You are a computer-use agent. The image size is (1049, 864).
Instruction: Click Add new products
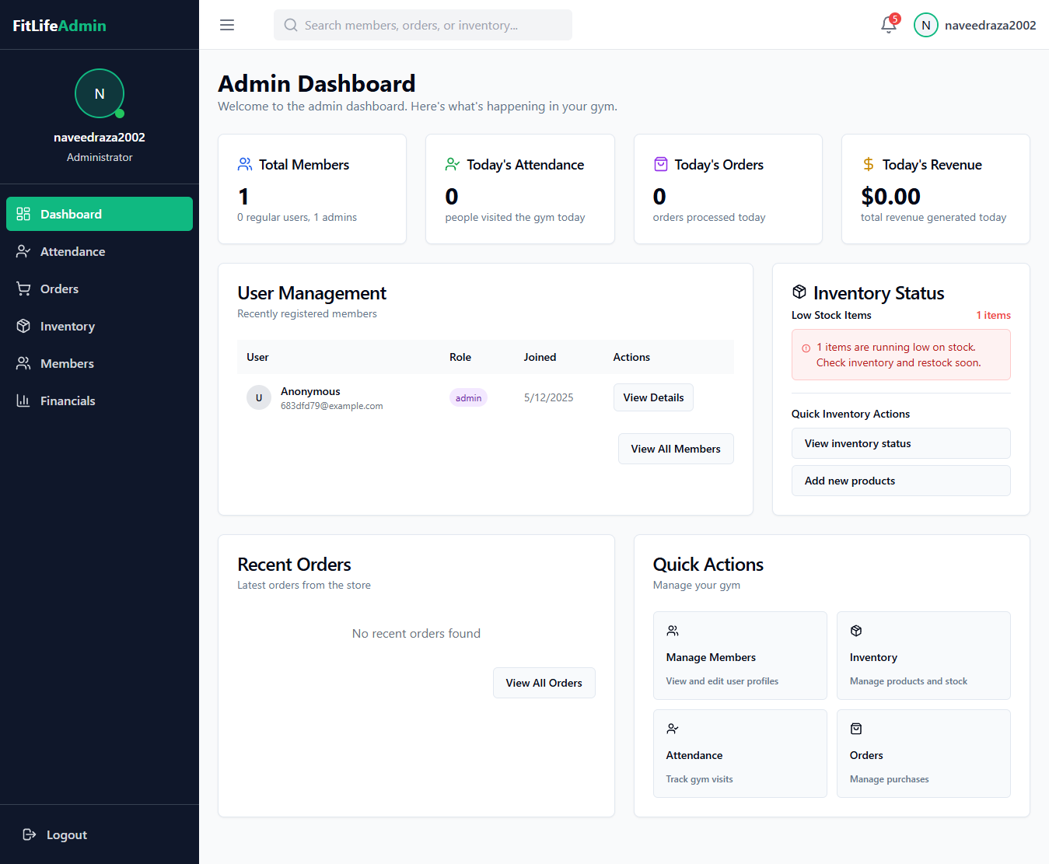tap(900, 481)
